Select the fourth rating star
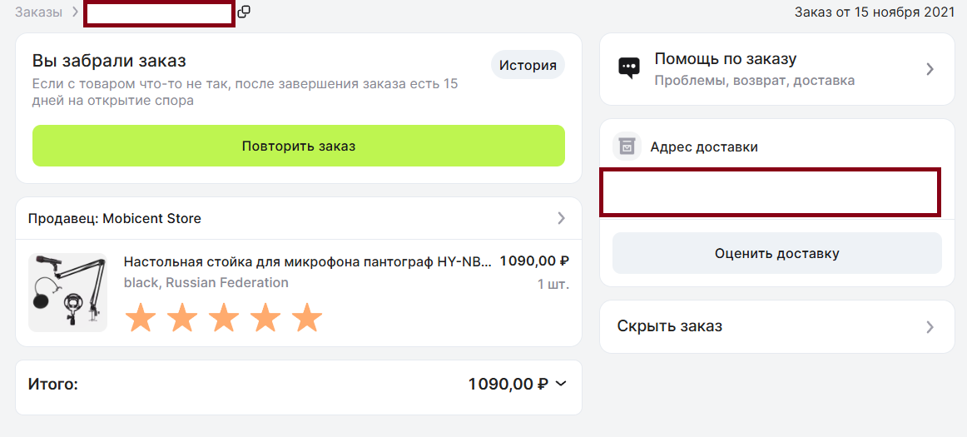This screenshot has height=437, width=967. tap(265, 318)
